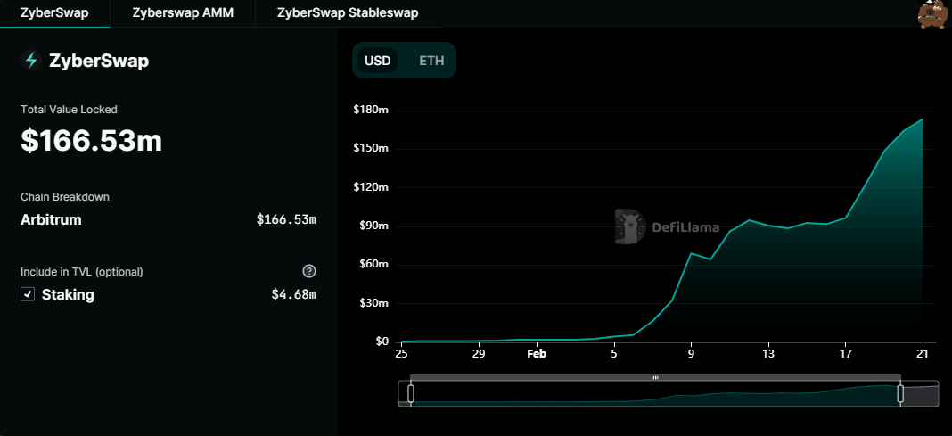Viewport: 952px width, 436px height.
Task: Click the $120m y-axis label
Action: click(370, 187)
